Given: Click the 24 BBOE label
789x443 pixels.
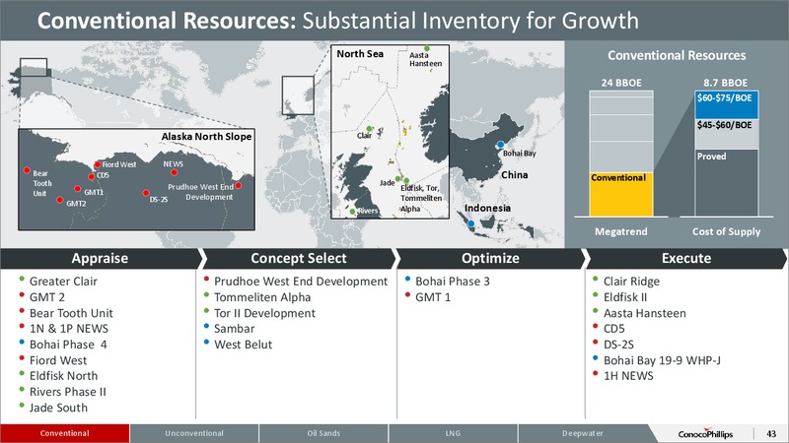Looking at the screenshot, I should coord(621,83).
